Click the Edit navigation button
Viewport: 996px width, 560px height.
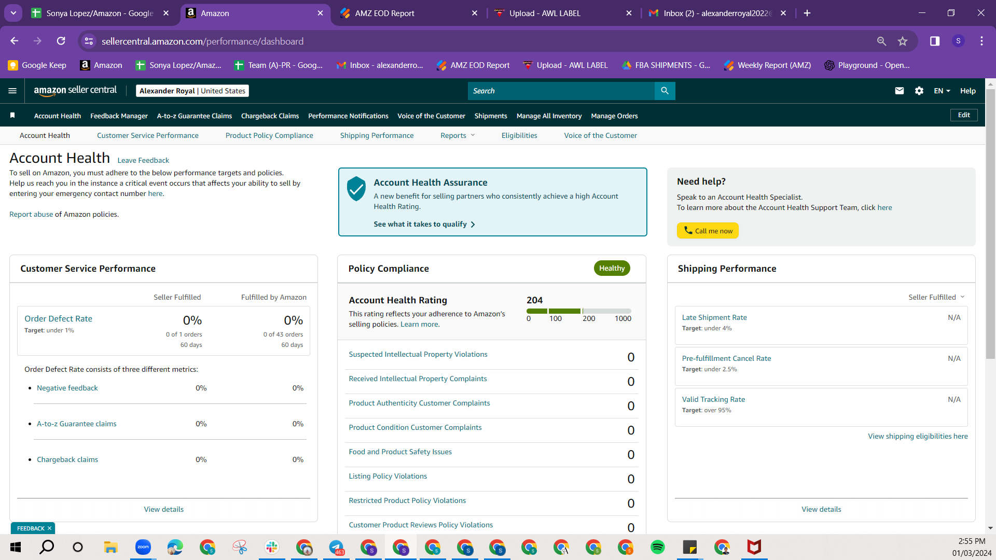pyautogui.click(x=964, y=115)
